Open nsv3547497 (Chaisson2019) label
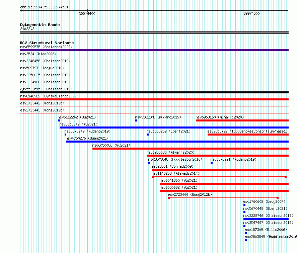 click(x=268, y=223)
